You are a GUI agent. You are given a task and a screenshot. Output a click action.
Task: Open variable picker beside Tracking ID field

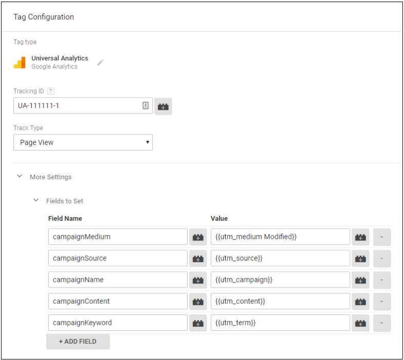tap(163, 106)
